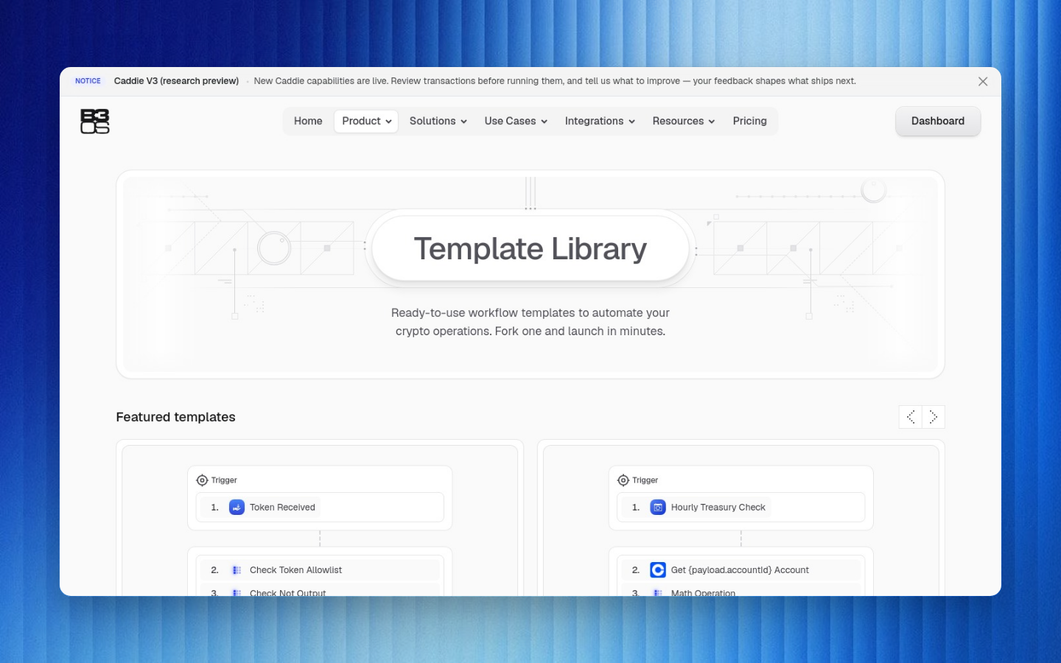Open the Use Cases dropdown
This screenshot has height=663, width=1061.
(x=516, y=122)
